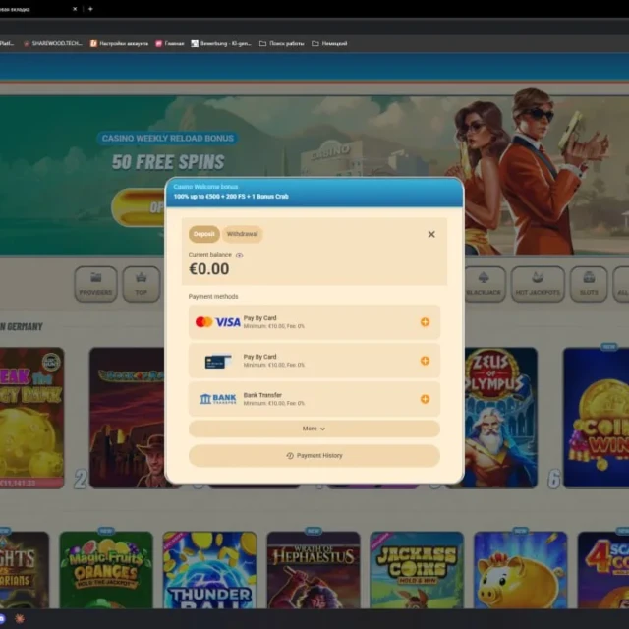Open the Thunder Ball game

pyautogui.click(x=209, y=570)
